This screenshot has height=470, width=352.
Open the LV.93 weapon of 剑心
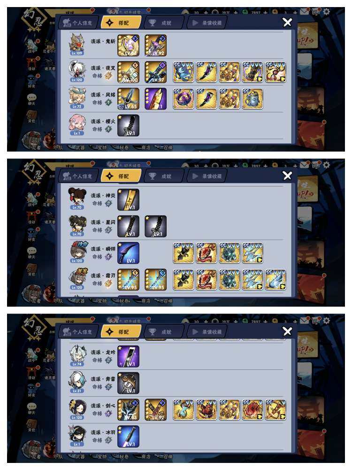point(128,410)
